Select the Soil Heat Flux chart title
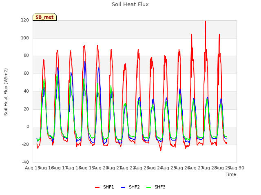This screenshot has width=261, height=195. (130, 4)
